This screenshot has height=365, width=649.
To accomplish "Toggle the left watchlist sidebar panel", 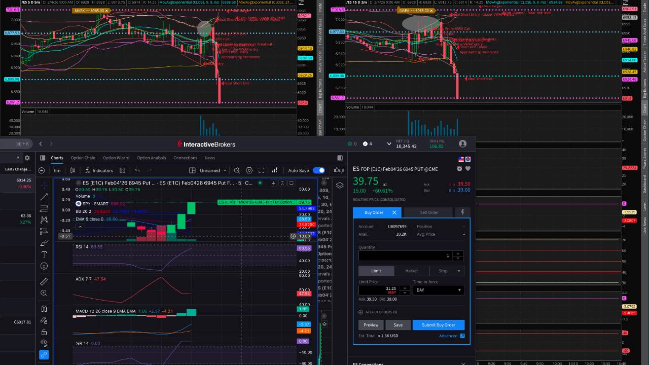I will tap(43, 158).
